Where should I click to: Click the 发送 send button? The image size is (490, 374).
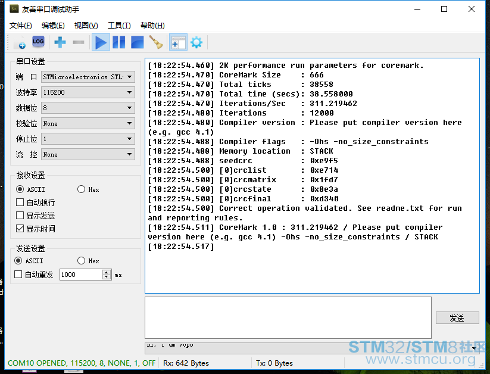tap(457, 317)
